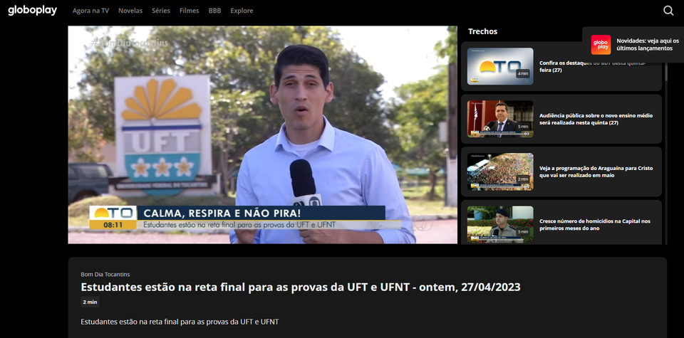Open the Explore menu
Screen dimensions: 684x338
(x=242, y=11)
